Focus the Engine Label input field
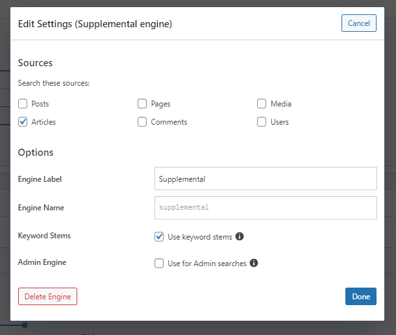This screenshot has height=335, width=396. coord(266,179)
